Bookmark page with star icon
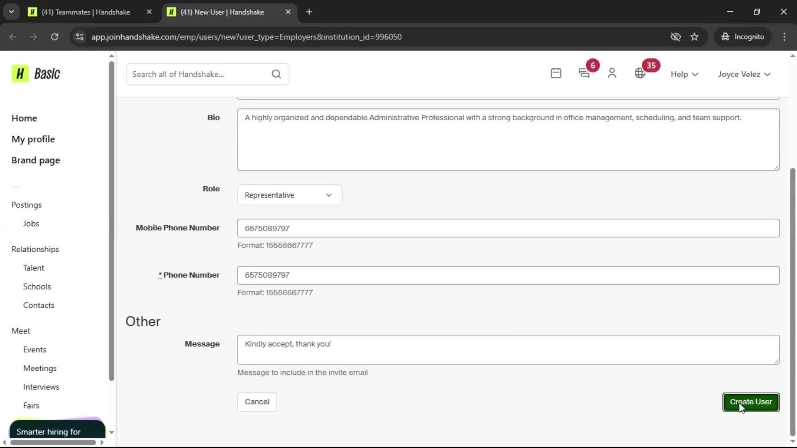This screenshot has height=448, width=797. [x=694, y=37]
